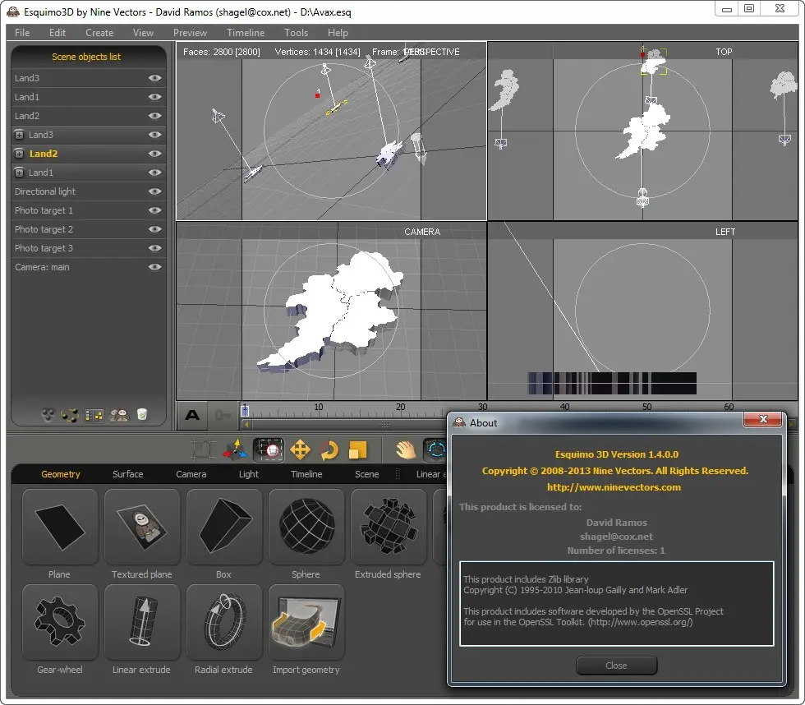805x705 pixels.
Task: Select the Rotate tool with the circular arrow
Action: pos(329,449)
